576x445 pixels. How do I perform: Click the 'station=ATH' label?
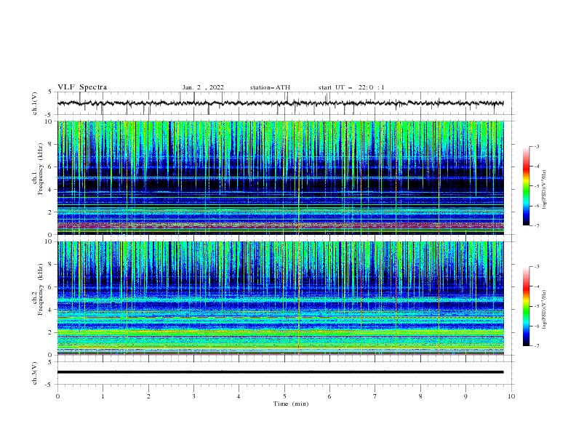coord(270,87)
